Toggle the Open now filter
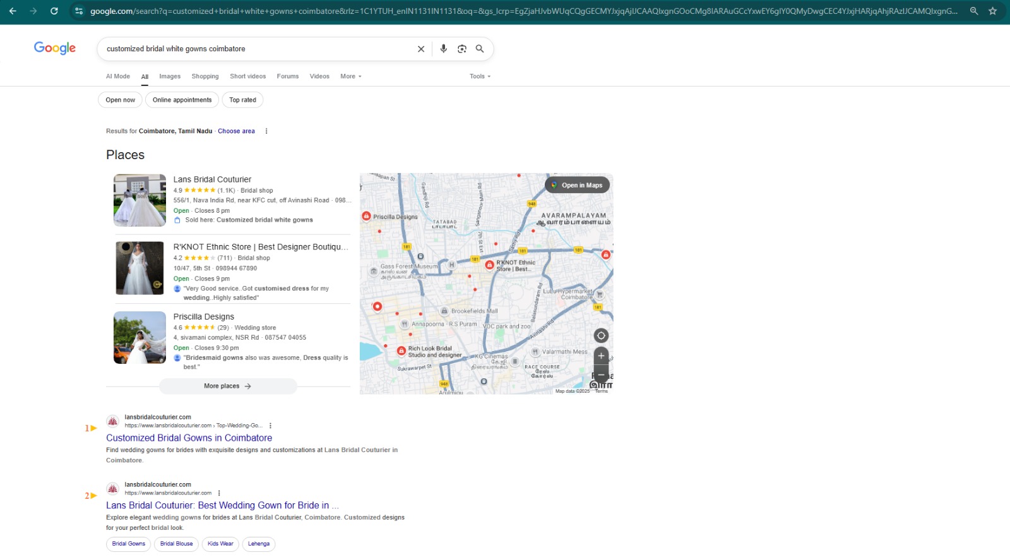The height and width of the screenshot is (557, 1010). (x=120, y=100)
